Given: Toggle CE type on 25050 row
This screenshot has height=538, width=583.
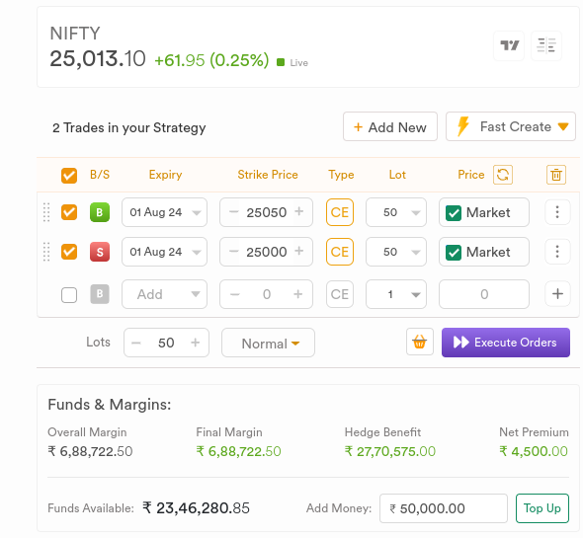Looking at the screenshot, I should (340, 212).
